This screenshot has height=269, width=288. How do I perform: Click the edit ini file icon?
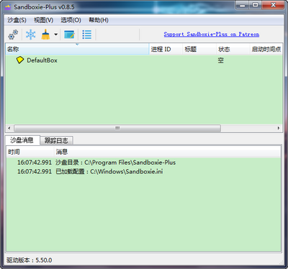(x=70, y=35)
